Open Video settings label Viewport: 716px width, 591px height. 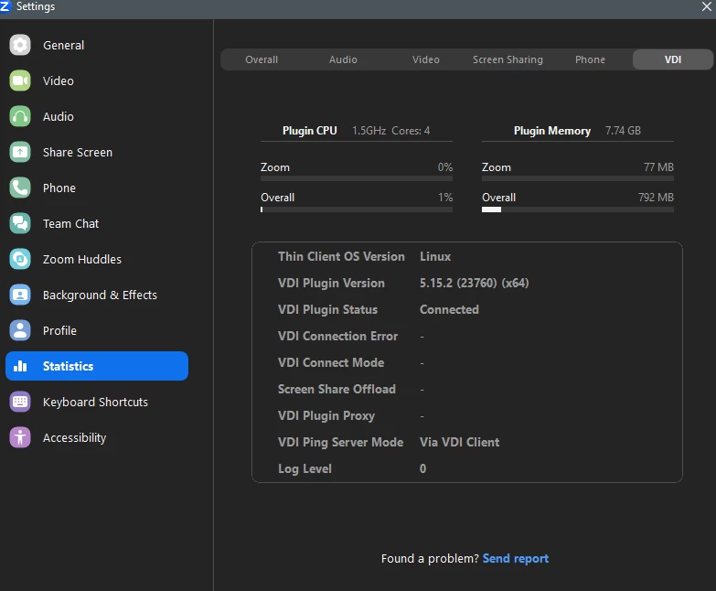[x=58, y=81]
